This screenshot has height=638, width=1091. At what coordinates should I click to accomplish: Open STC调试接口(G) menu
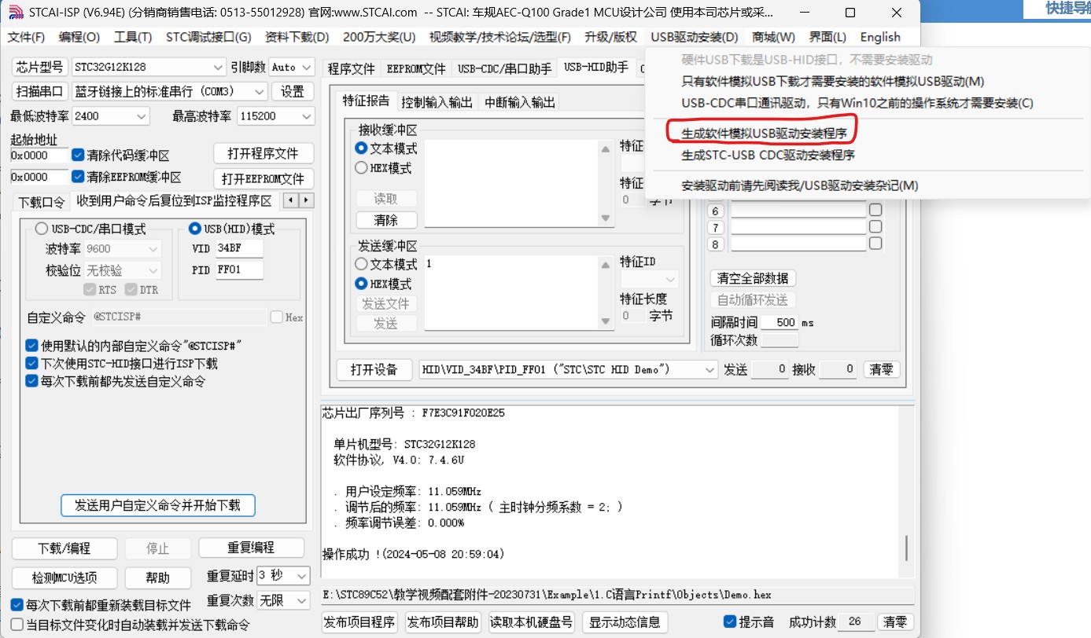[x=208, y=37]
